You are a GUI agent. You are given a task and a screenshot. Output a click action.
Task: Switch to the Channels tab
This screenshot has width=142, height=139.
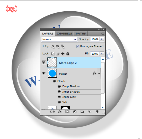click(64, 33)
